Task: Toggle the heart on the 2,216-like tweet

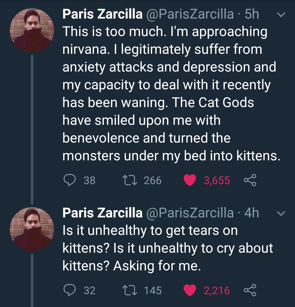Action: 190,290
